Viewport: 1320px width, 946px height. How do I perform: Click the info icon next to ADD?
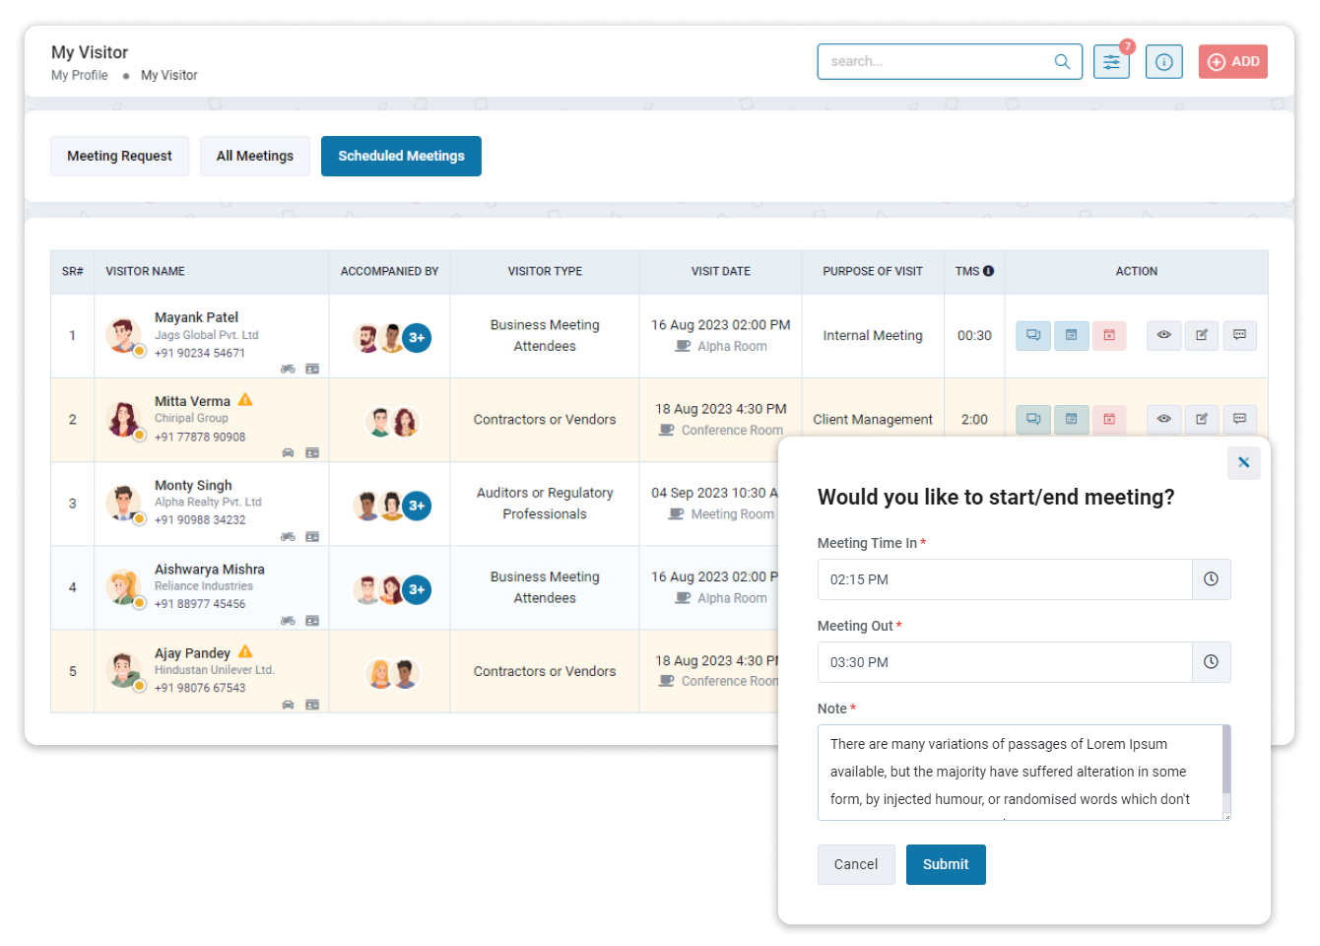pos(1163,61)
